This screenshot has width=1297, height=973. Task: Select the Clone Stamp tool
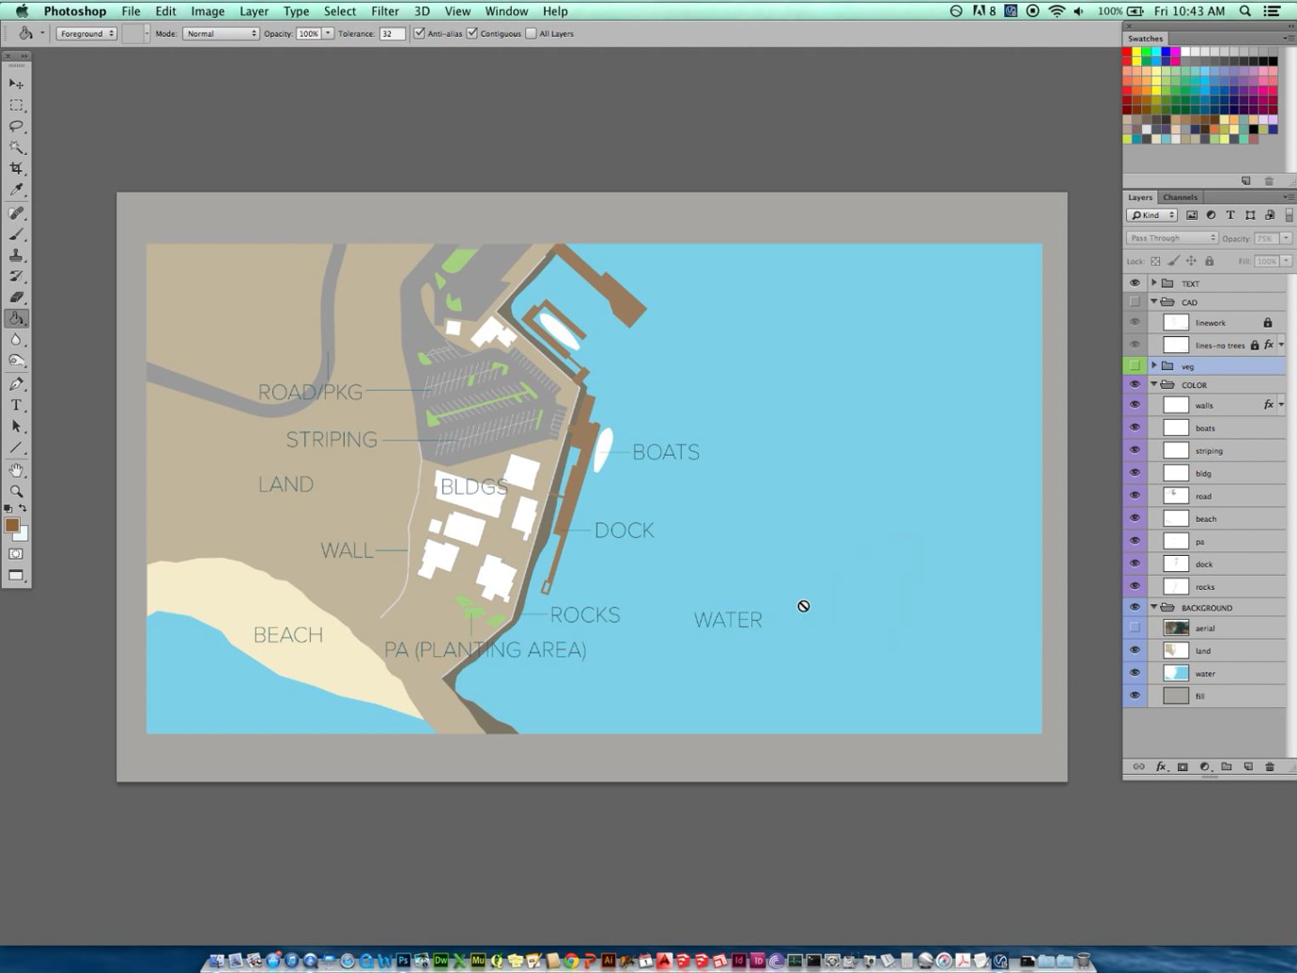(16, 255)
